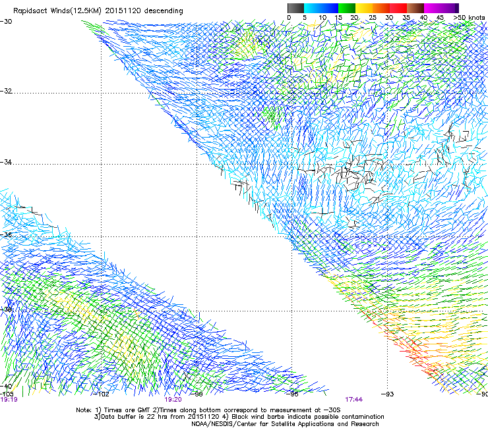
Task: Click the magenta 40–45 knots legend segment
Action: (433, 8)
